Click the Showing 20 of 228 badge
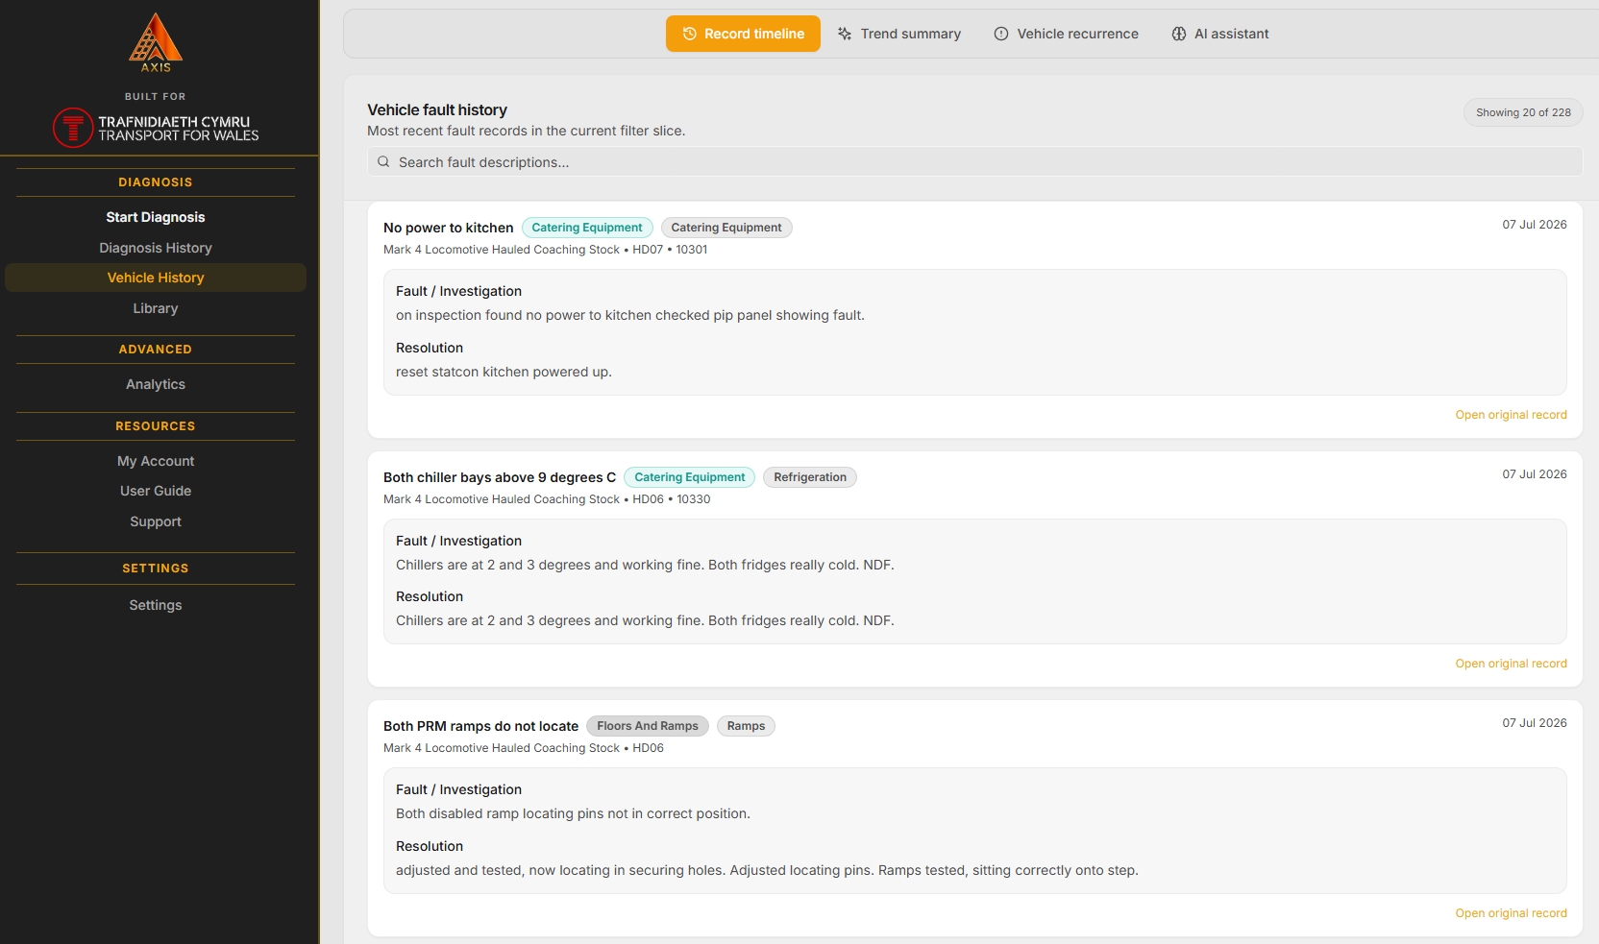Screen dimensions: 1599x944 pos(1523,112)
